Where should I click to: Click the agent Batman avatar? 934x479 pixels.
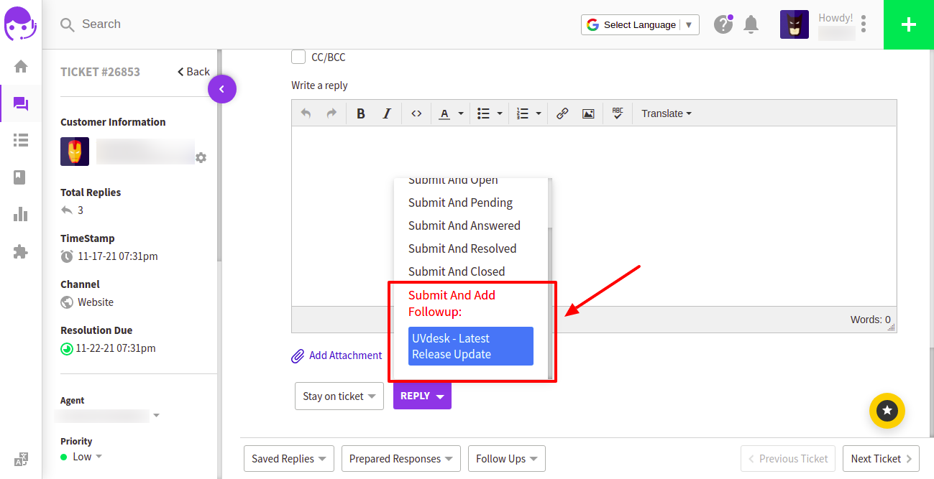click(x=795, y=24)
